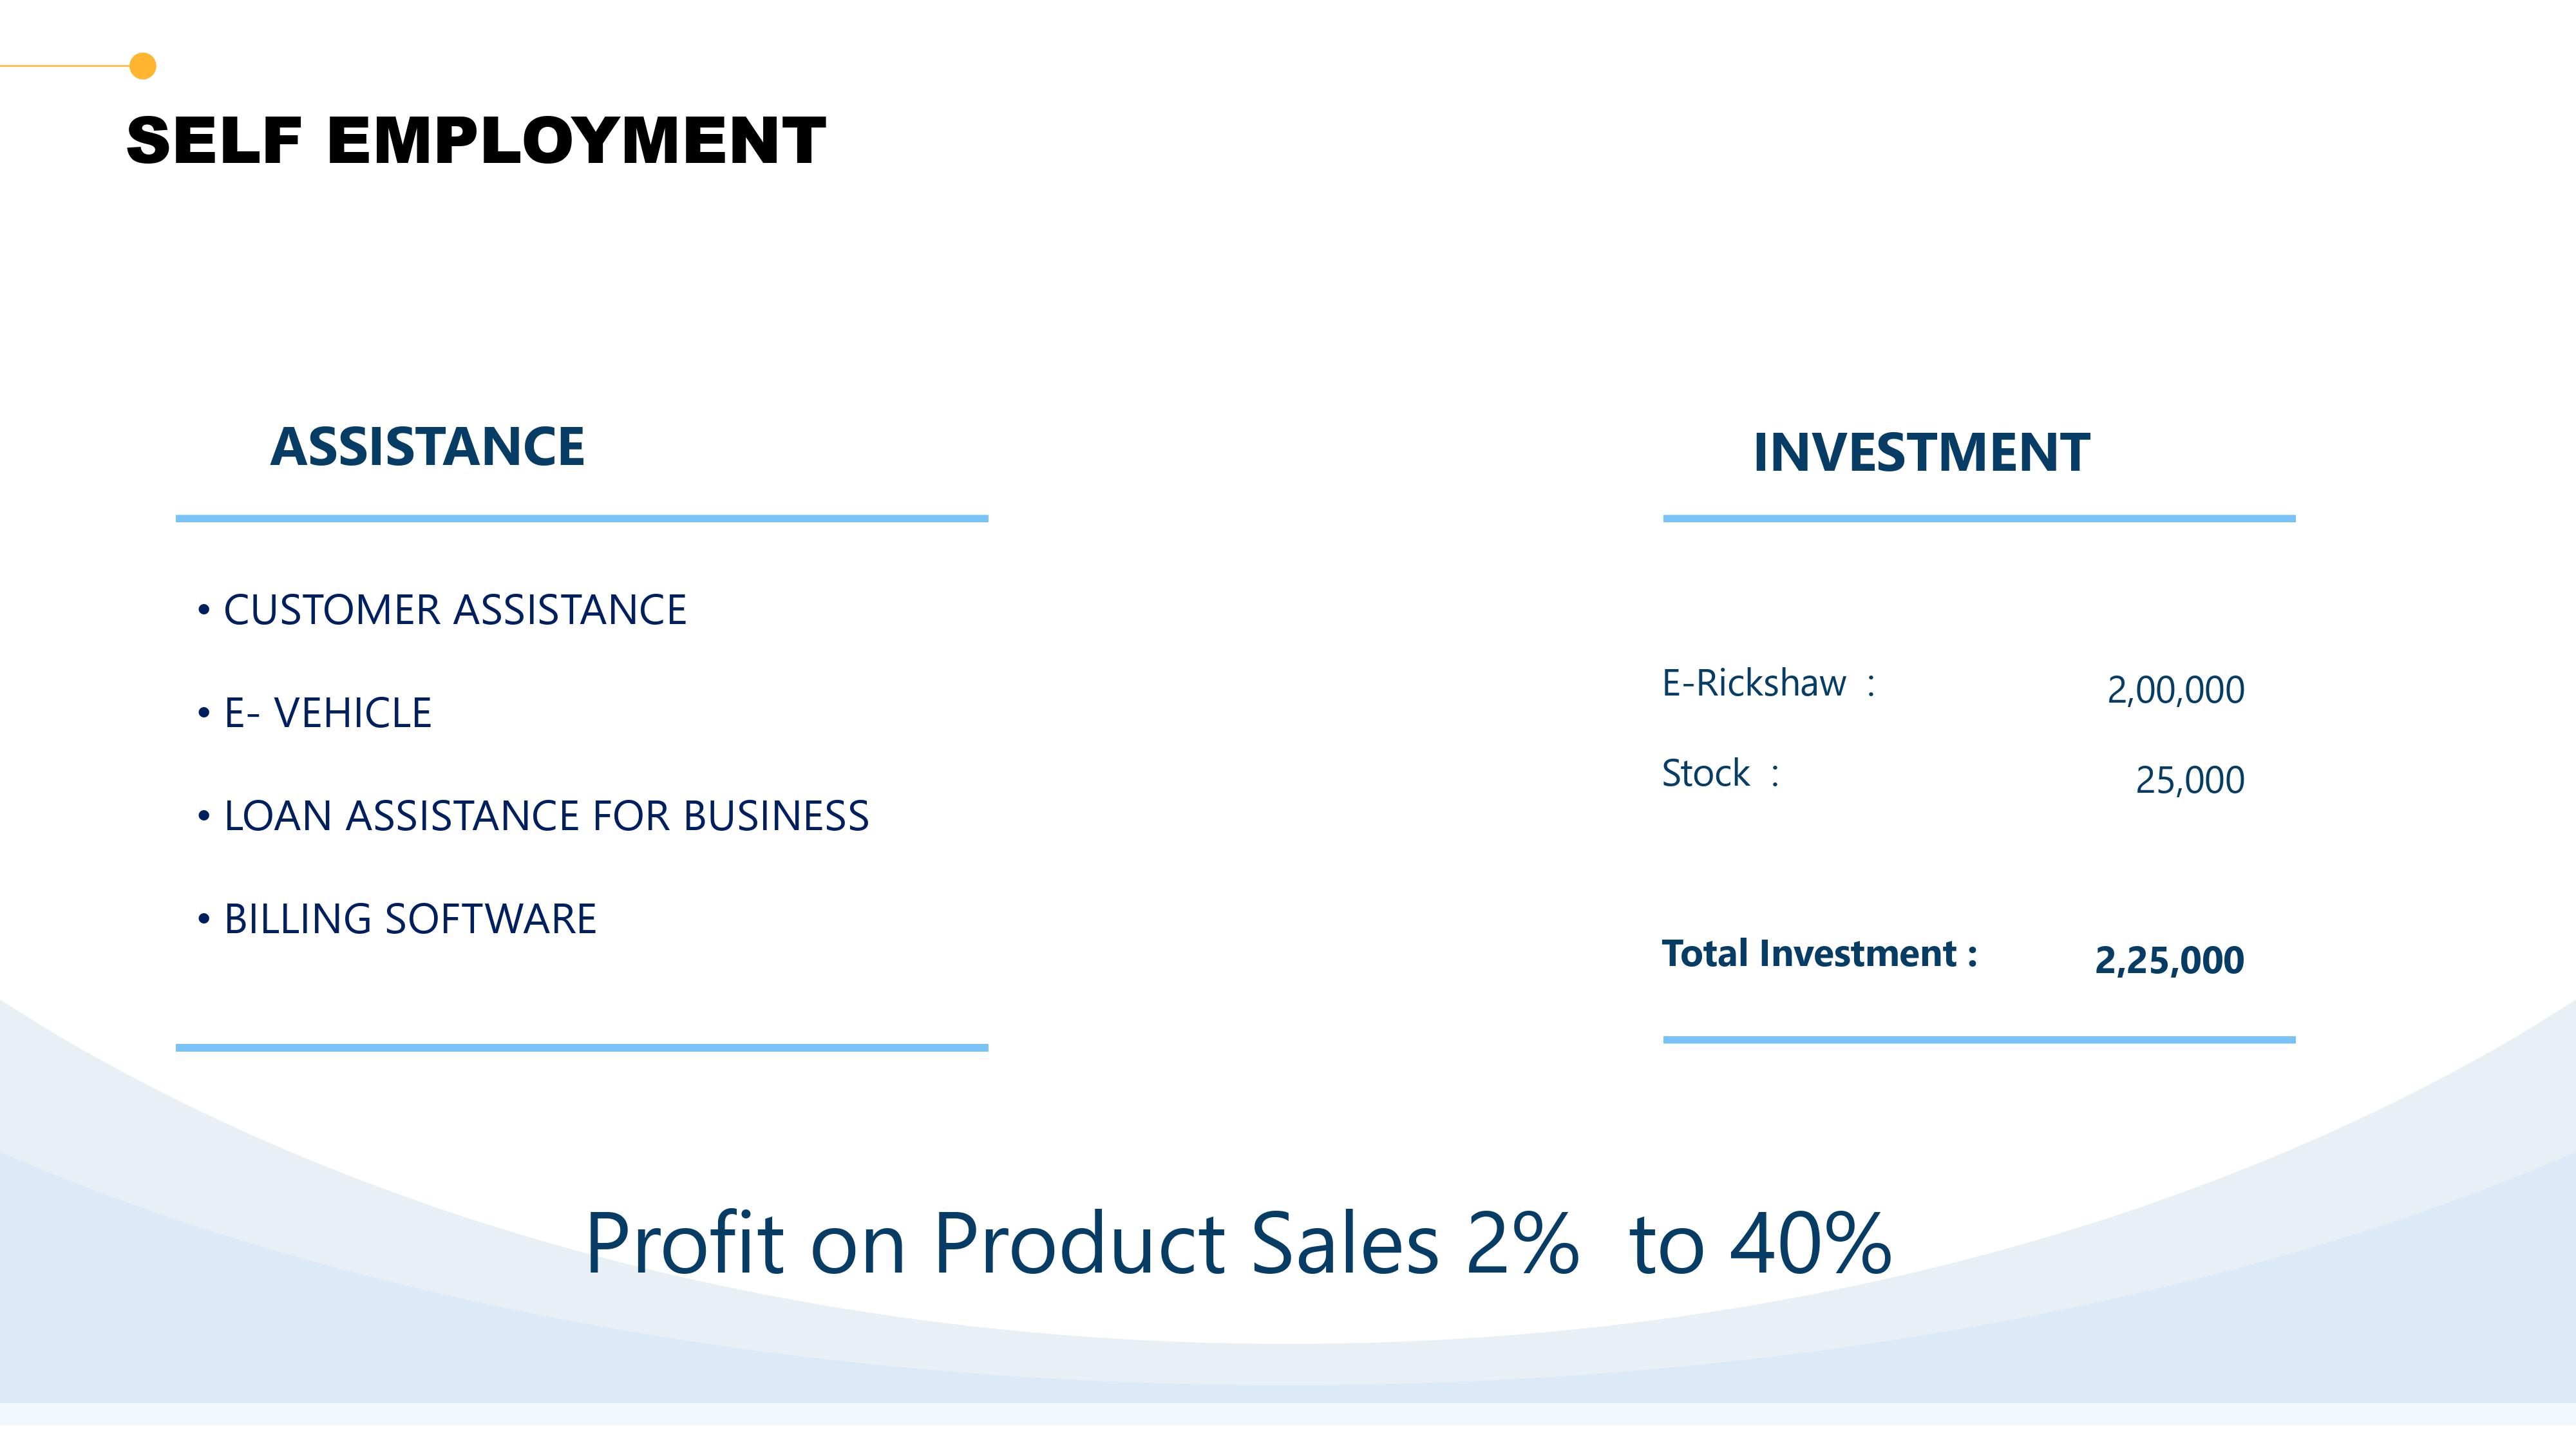The image size is (2576, 1449).
Task: Click the ASSISTANCE section heading
Action: [x=427, y=446]
